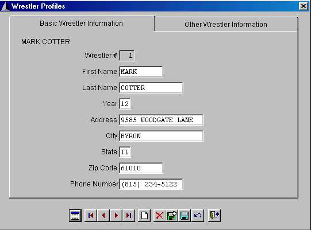
Task: Click the Address label
Action: click(103, 120)
